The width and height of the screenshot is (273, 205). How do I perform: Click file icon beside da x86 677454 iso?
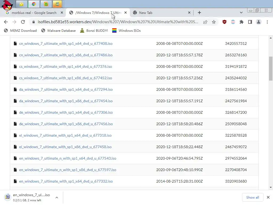pos(15,101)
